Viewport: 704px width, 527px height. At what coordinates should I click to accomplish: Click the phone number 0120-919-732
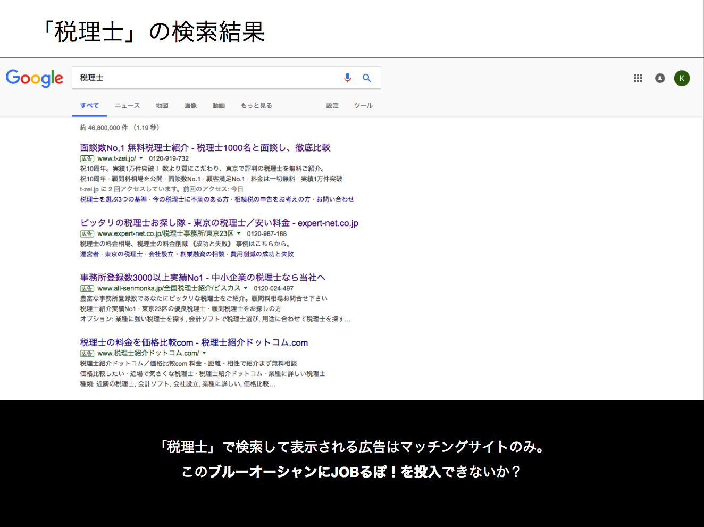169,158
